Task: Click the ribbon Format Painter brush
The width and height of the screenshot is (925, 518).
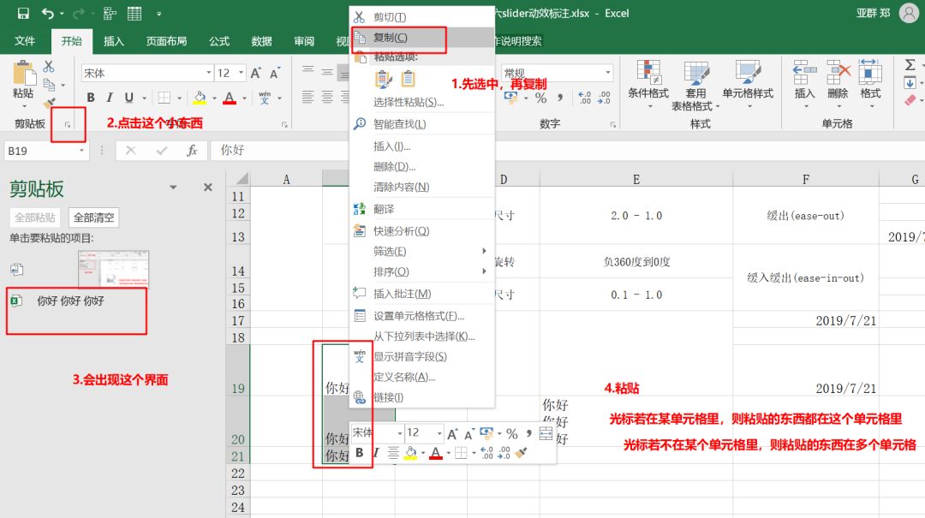Action: click(x=49, y=102)
